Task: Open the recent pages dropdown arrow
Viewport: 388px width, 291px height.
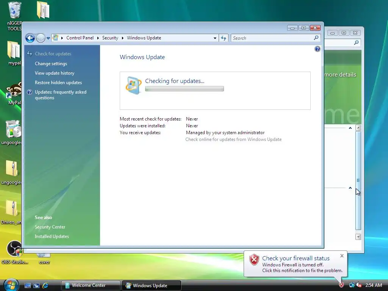Action: pos(48,38)
